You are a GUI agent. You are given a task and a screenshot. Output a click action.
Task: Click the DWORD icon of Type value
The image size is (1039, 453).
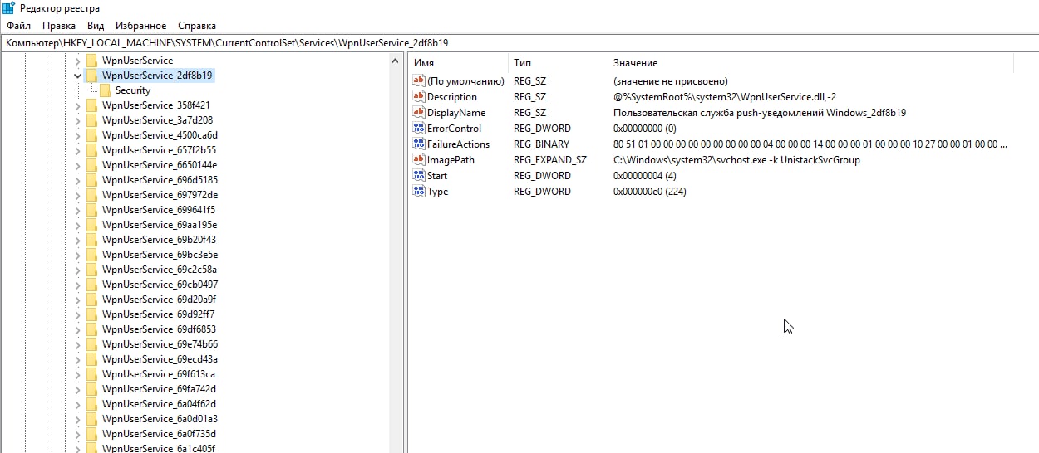(419, 192)
